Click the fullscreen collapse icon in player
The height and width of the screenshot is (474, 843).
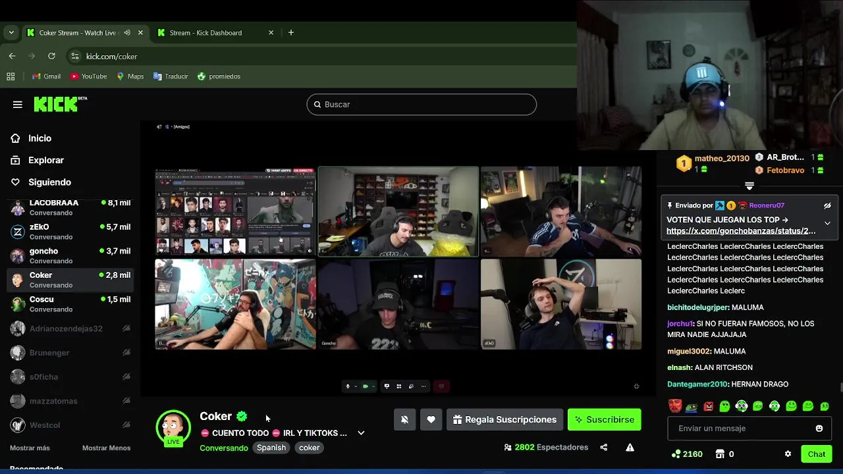tap(636, 386)
